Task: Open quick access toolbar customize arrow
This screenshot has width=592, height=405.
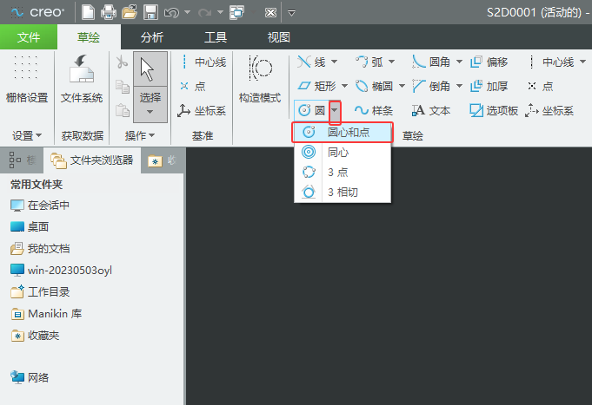Action: point(291,13)
